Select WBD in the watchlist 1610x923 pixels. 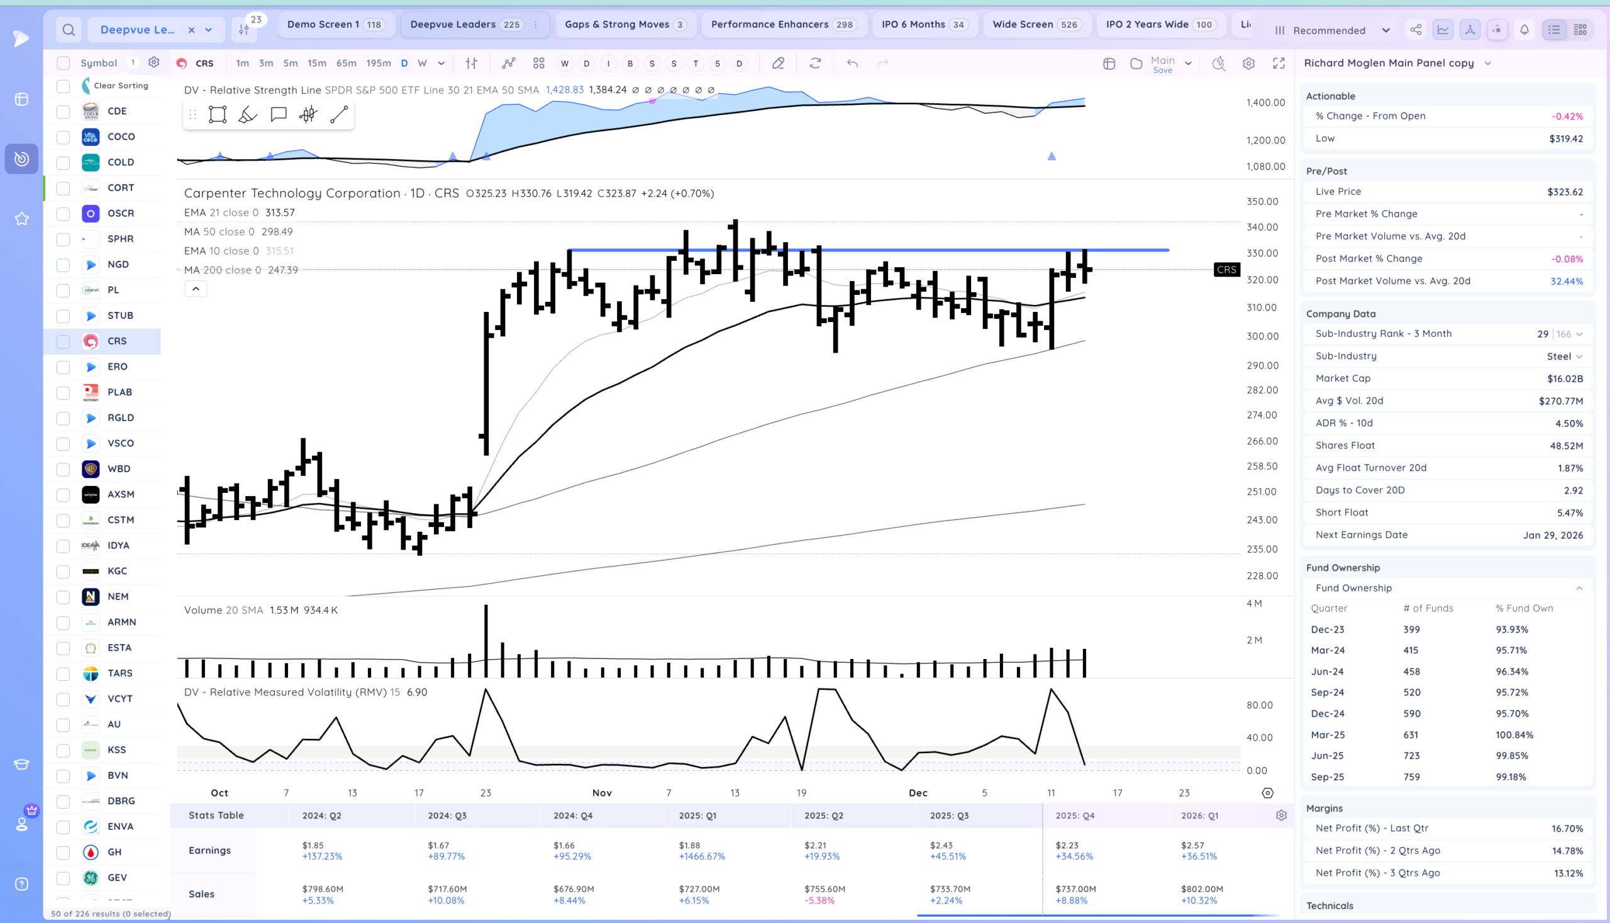tap(119, 469)
